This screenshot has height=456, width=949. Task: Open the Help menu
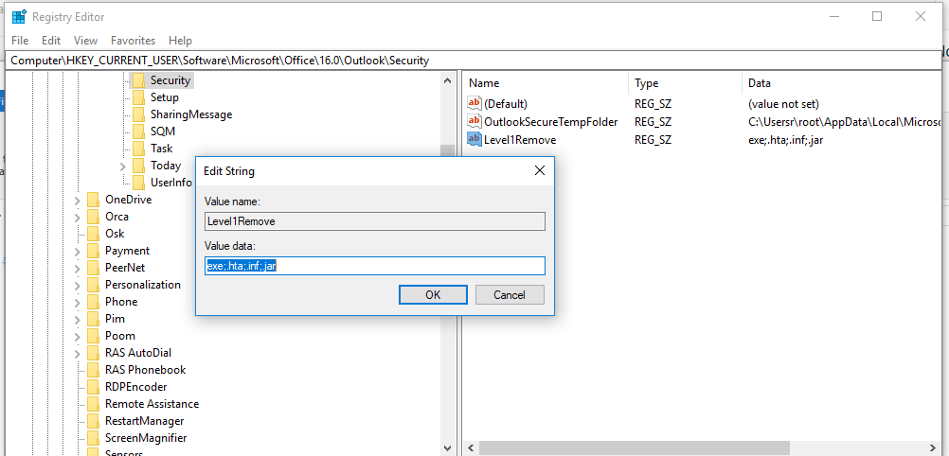coord(180,41)
